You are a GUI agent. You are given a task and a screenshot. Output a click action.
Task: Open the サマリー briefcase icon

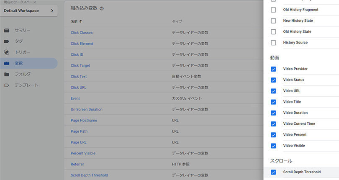coord(7,30)
